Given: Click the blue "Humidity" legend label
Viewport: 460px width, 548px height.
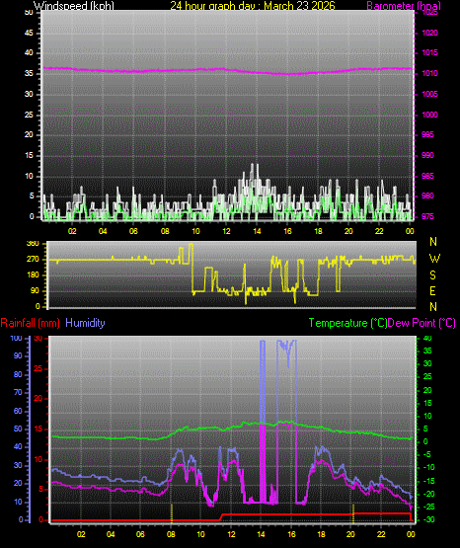Looking at the screenshot, I should click(85, 323).
